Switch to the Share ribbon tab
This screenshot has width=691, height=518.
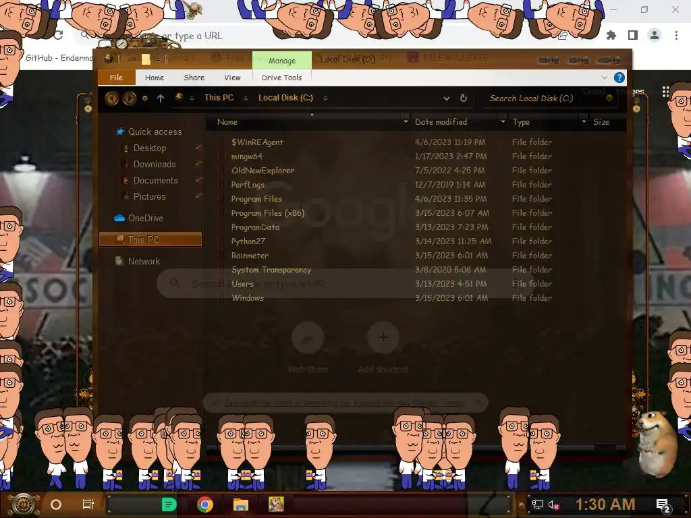pos(194,78)
